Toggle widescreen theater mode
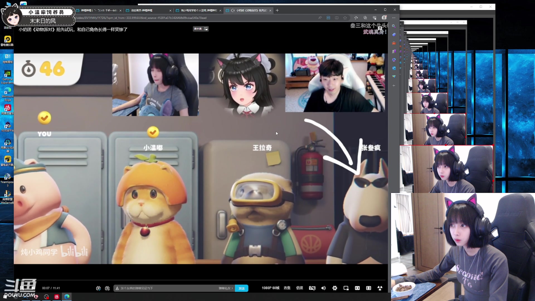The width and height of the screenshot is (535, 301). (x=357, y=288)
